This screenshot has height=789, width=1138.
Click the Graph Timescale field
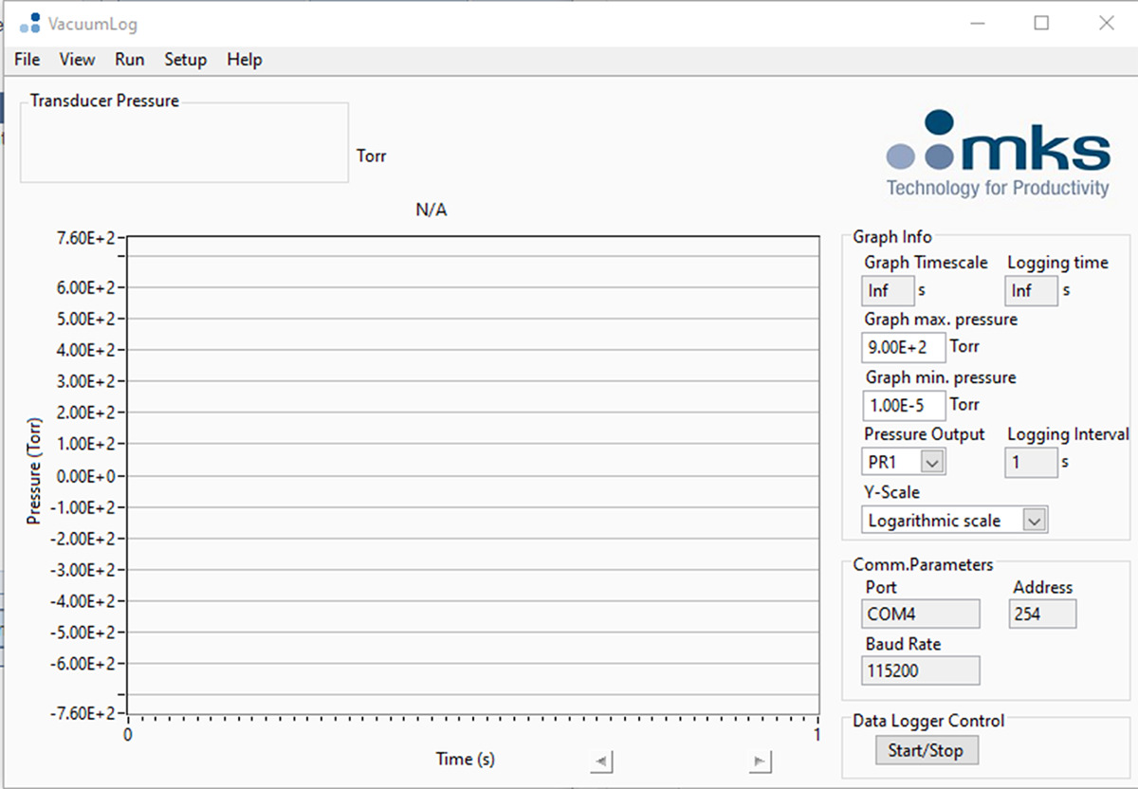[x=889, y=291]
